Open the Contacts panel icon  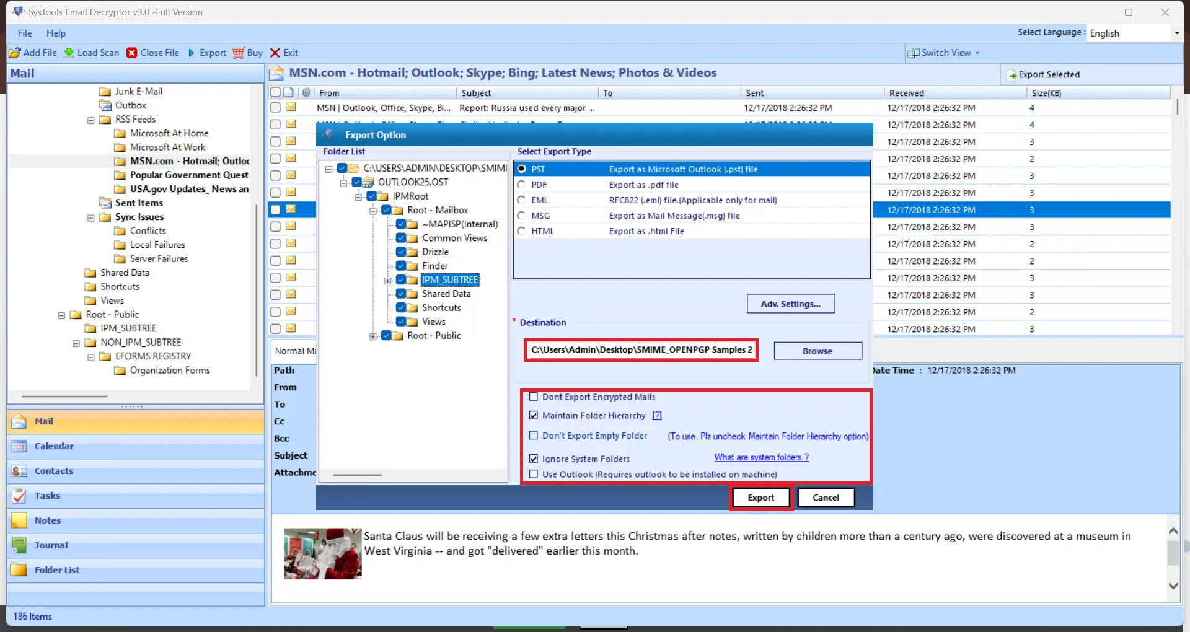coord(18,471)
